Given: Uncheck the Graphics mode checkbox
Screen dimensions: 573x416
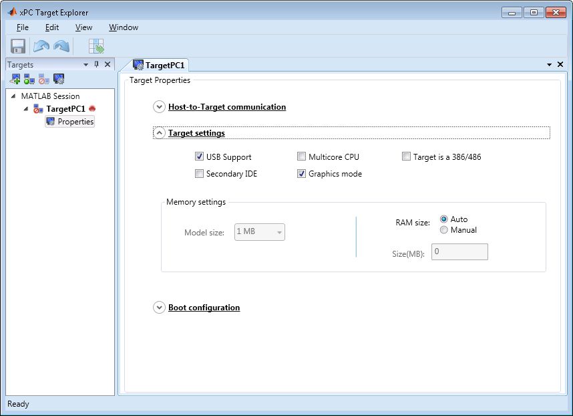Looking at the screenshot, I should tap(301, 173).
